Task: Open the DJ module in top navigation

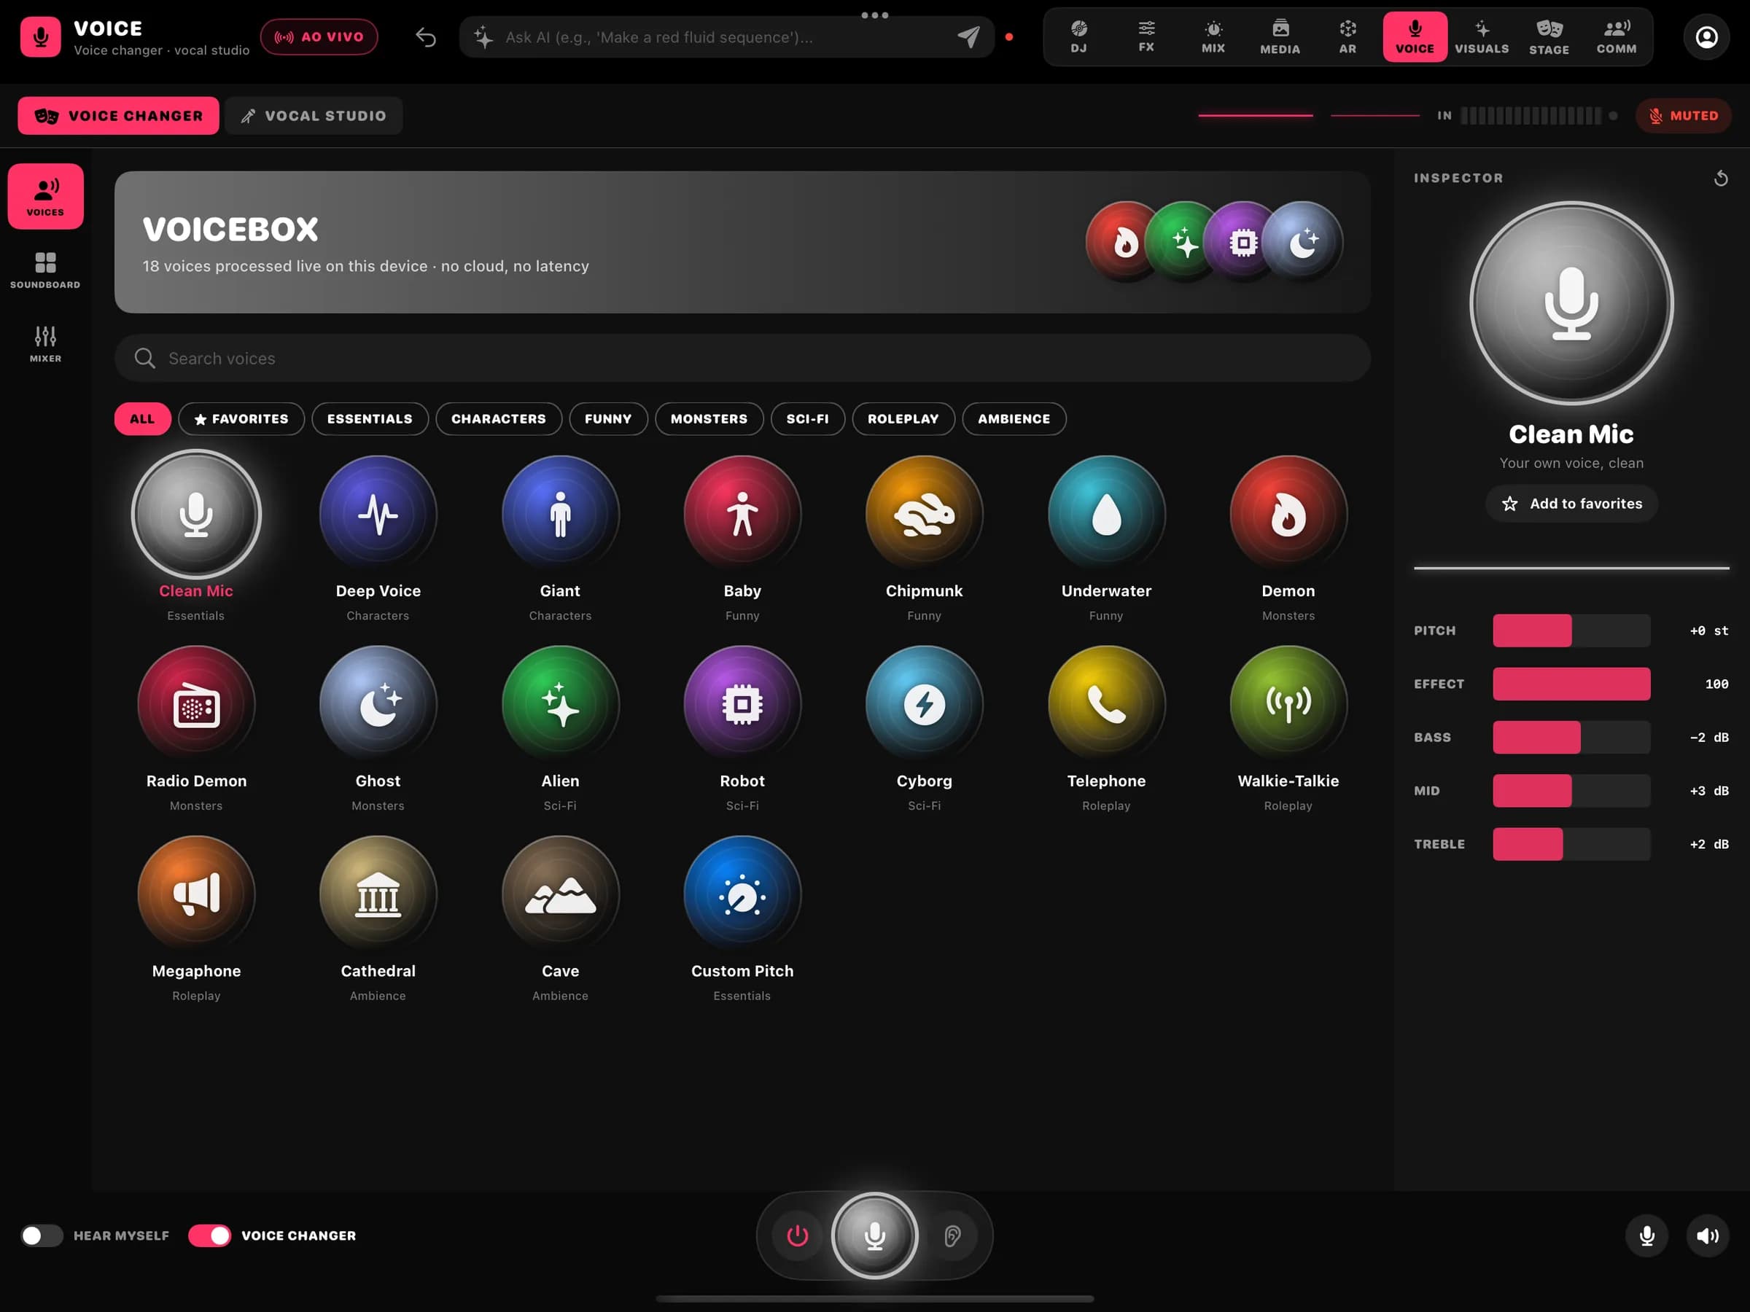Action: (x=1078, y=37)
